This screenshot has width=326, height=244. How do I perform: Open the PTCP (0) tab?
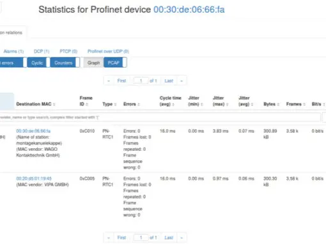point(68,51)
